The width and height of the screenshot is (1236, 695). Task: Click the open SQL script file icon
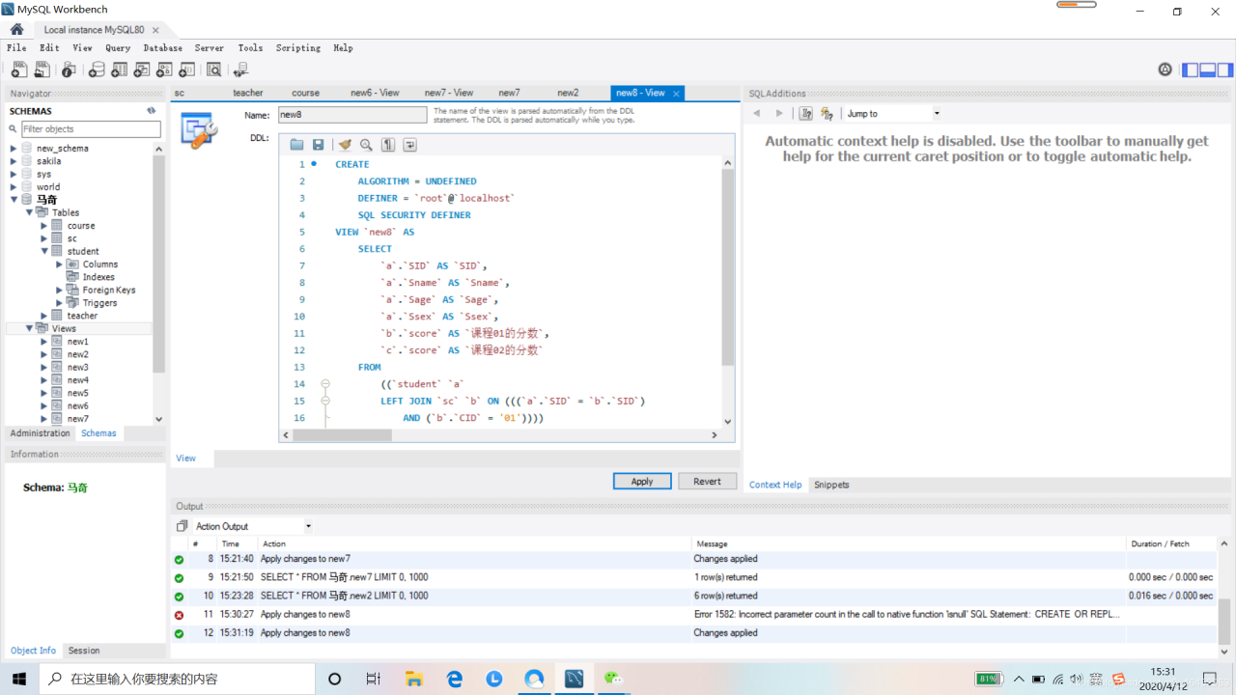42,69
